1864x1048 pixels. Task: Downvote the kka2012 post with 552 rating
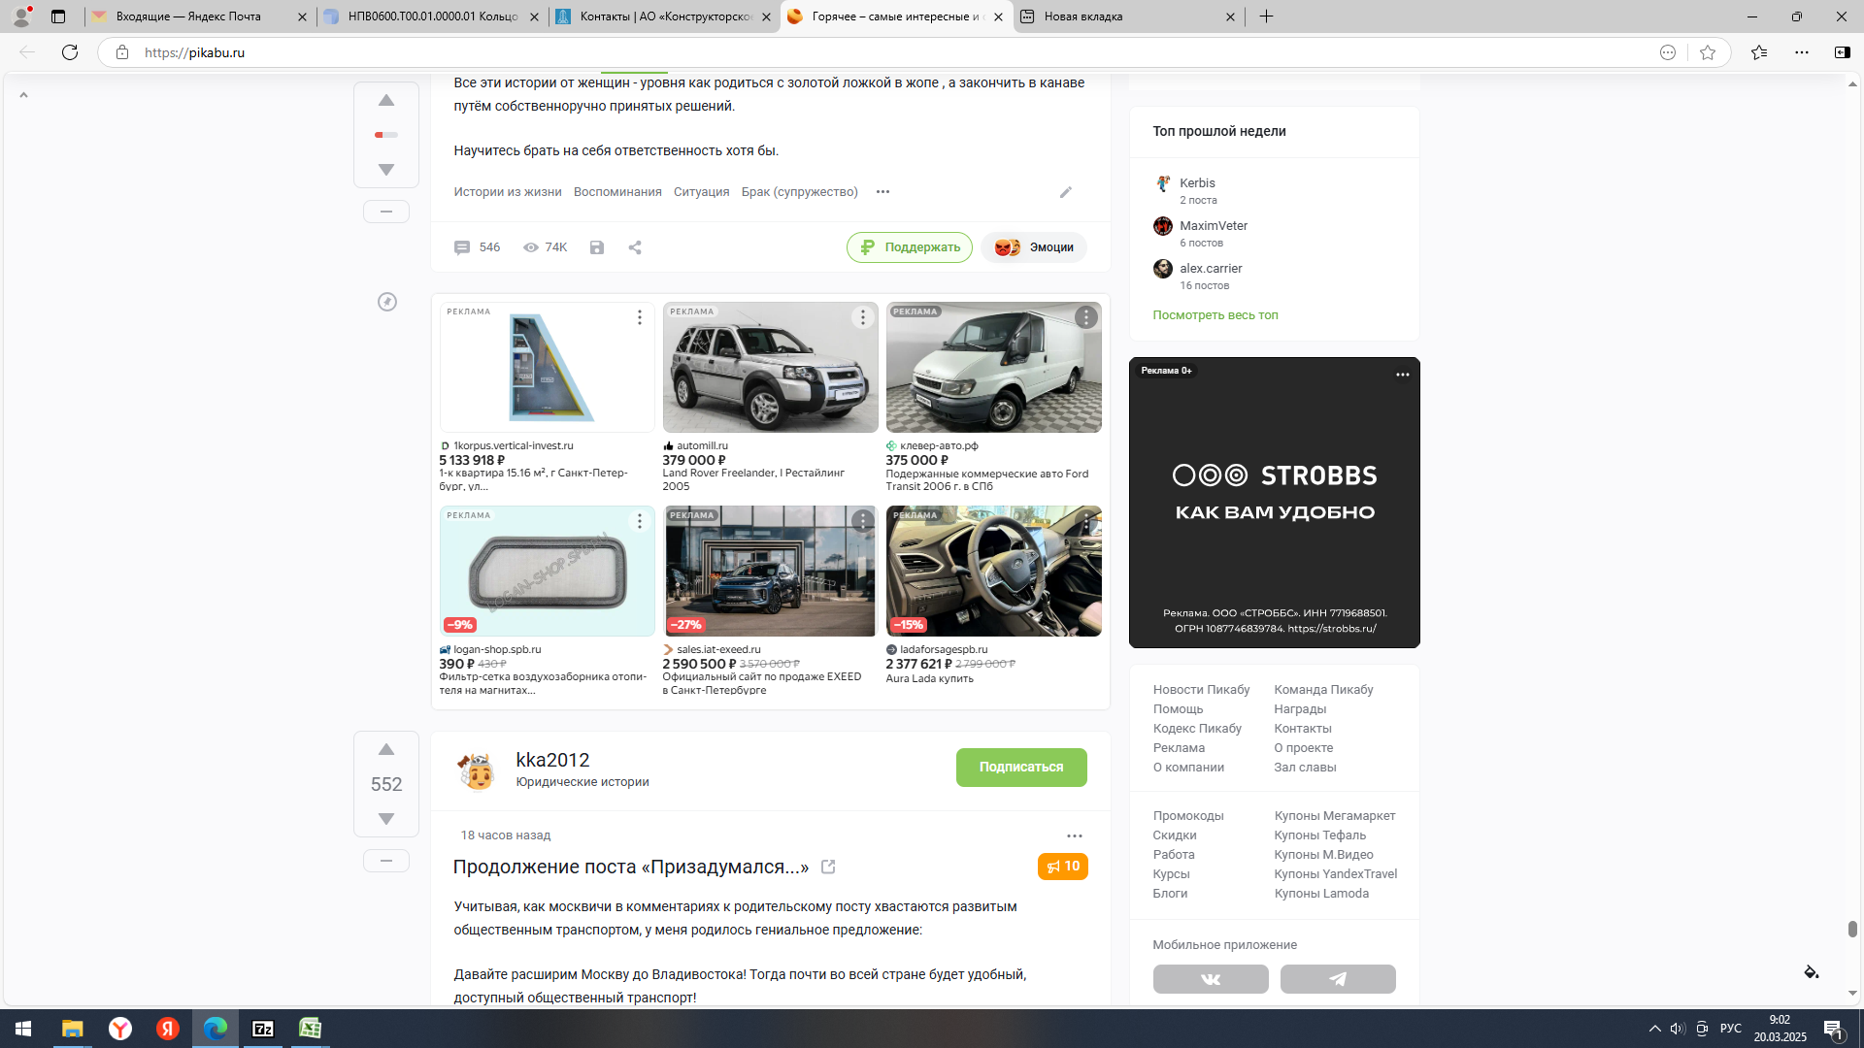pos(385,819)
